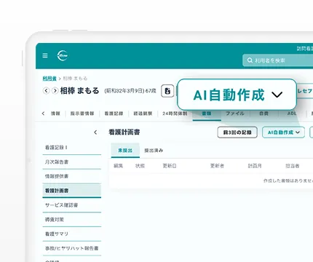Switch to the 情報 tab

pos(55,114)
